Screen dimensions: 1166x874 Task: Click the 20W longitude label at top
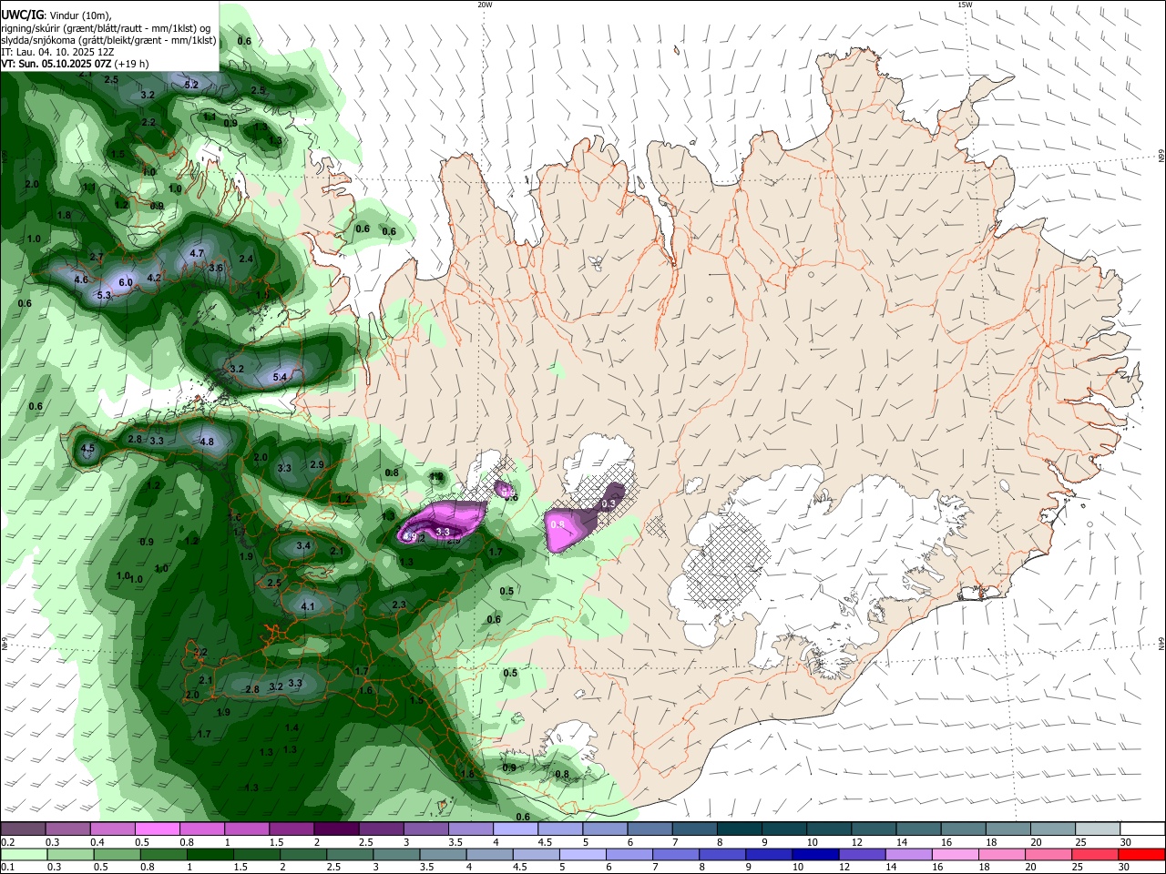(485, 5)
